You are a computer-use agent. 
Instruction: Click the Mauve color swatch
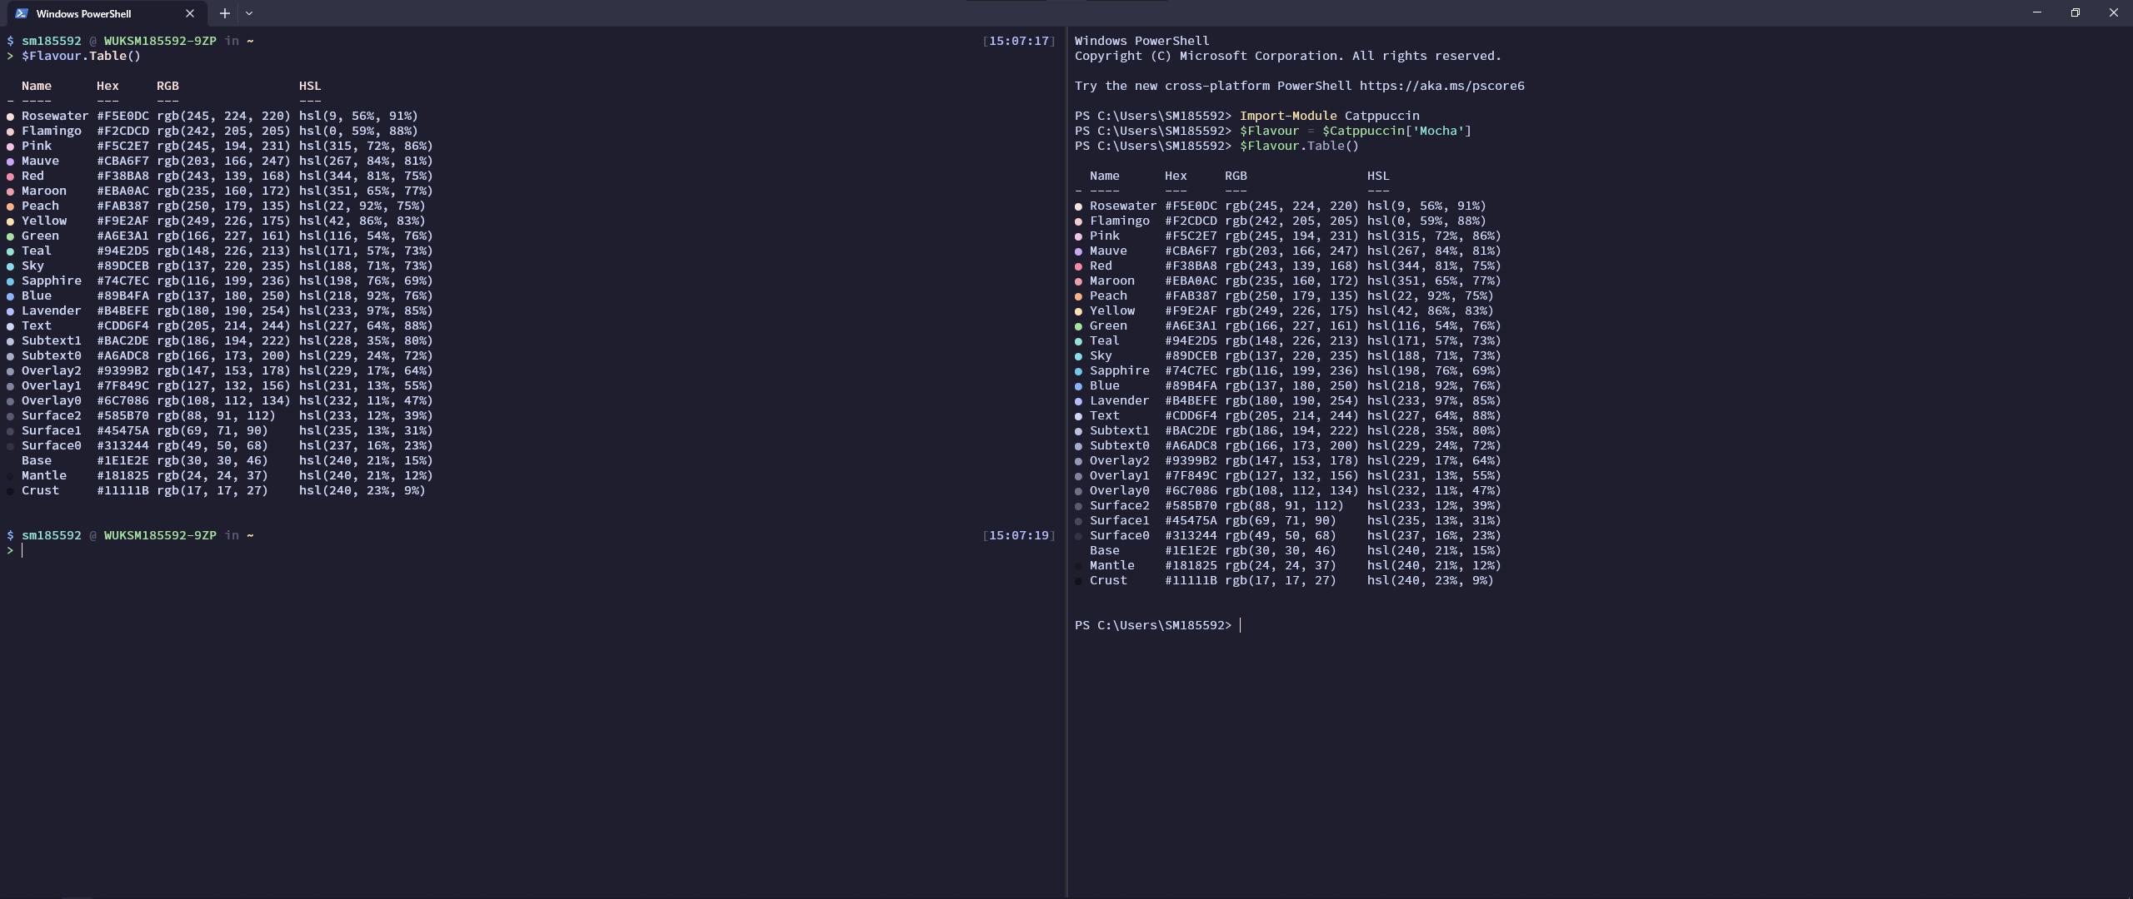coord(10,161)
